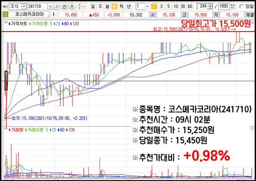256x181 pixels.
Task: Click the green 가격이평 5 legend color marker
Action: 30,24
